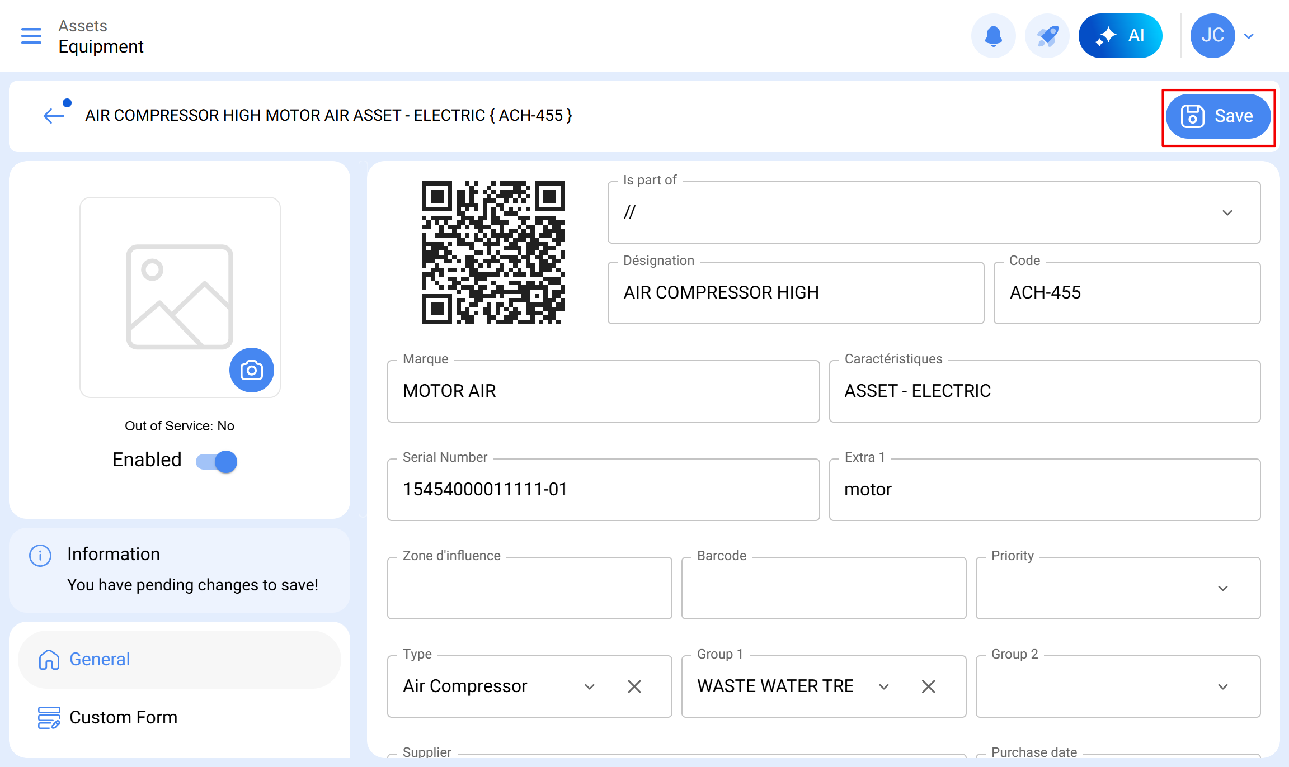
Task: Switch to the Custom Form tab
Action: click(x=123, y=717)
